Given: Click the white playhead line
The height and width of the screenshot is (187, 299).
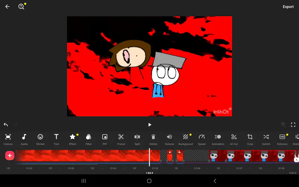Looking at the screenshot, I should 149,157.
